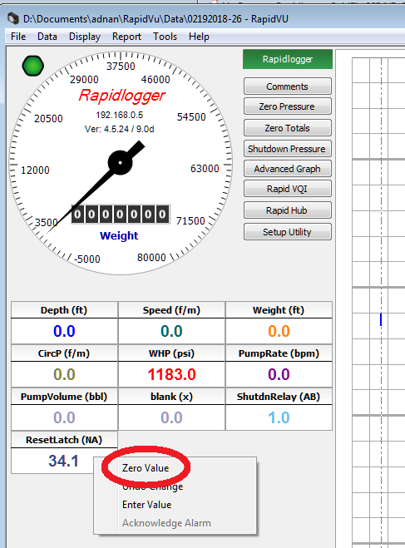The width and height of the screenshot is (405, 548).
Task: Click the CircP (f/m) value
Action: [64, 374]
